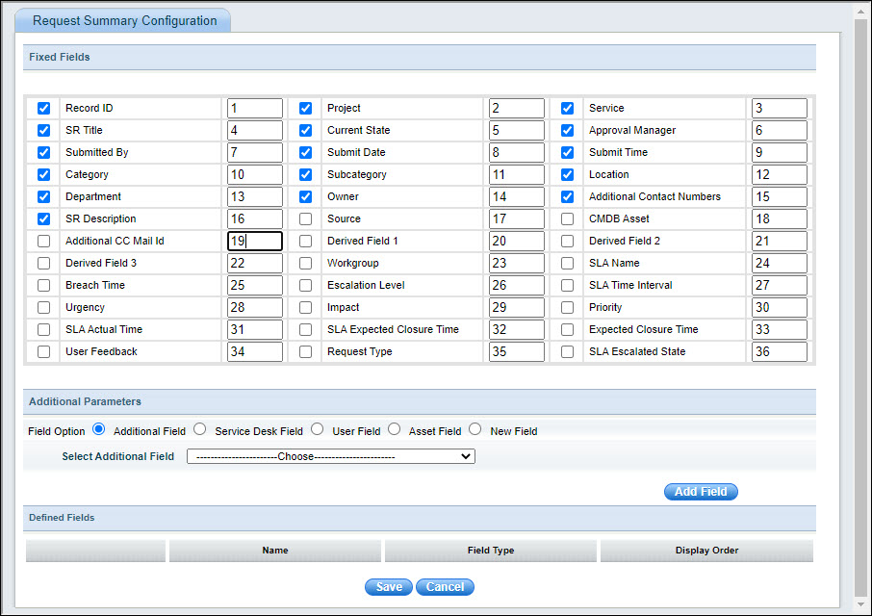Screen dimensions: 872x616
Task: Check SLA Expected Closure Time box
Action: (x=305, y=330)
